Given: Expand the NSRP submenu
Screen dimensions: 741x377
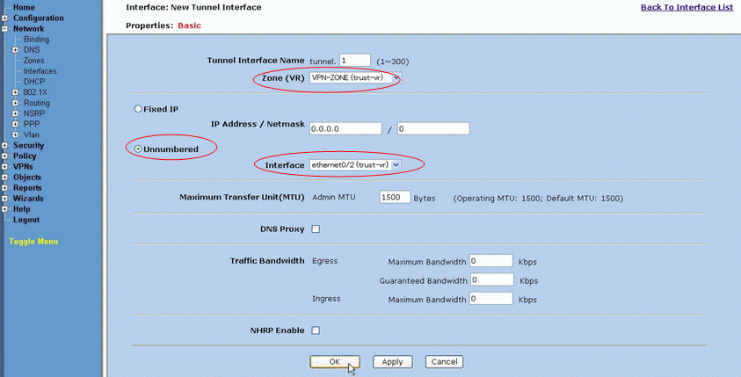Looking at the screenshot, I should [x=16, y=114].
